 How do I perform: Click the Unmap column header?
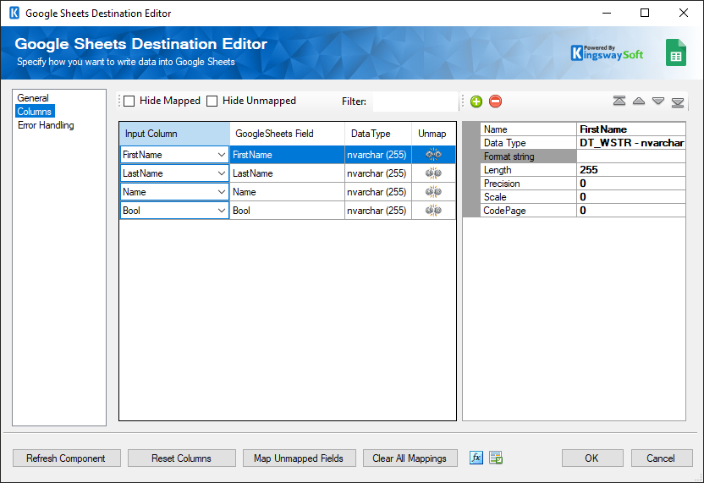[433, 134]
